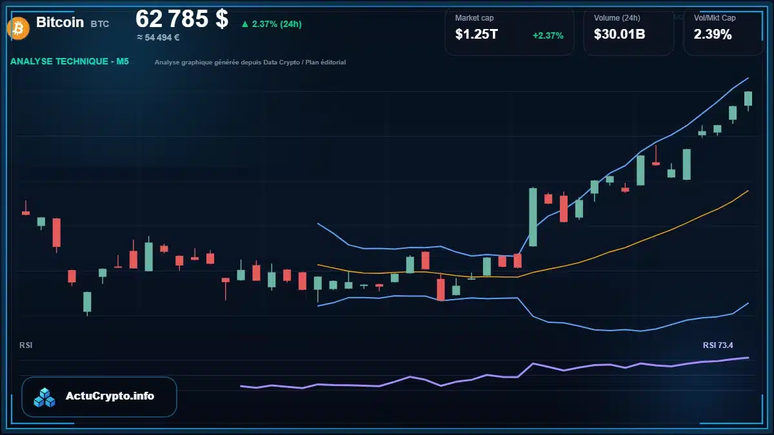This screenshot has height=435, width=774.
Task: Click the +2.37% market cap change
Action: pos(548,35)
